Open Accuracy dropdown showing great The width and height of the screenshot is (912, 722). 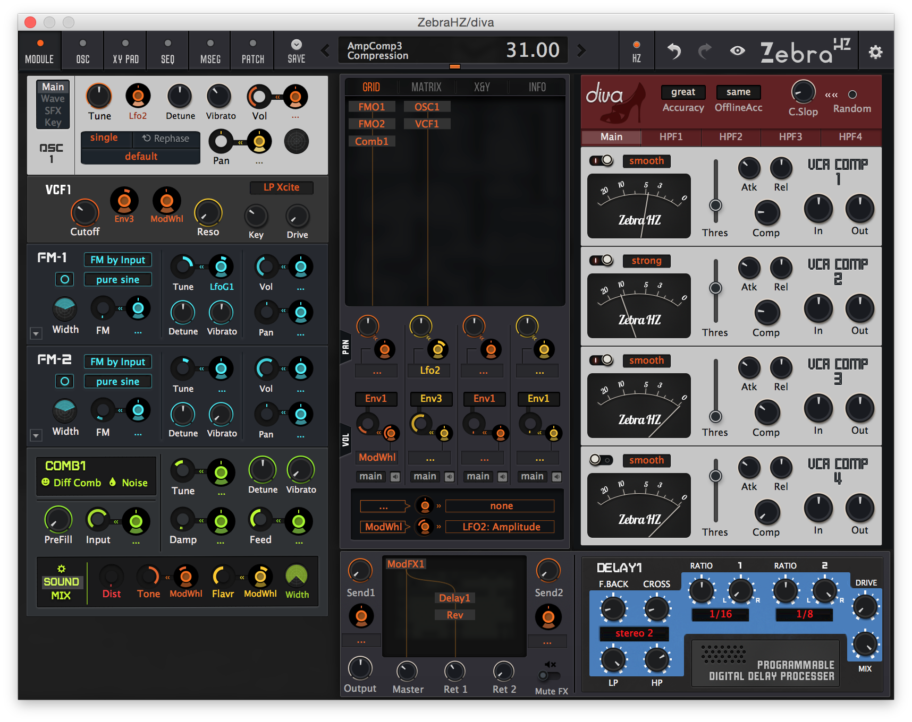pos(683,92)
